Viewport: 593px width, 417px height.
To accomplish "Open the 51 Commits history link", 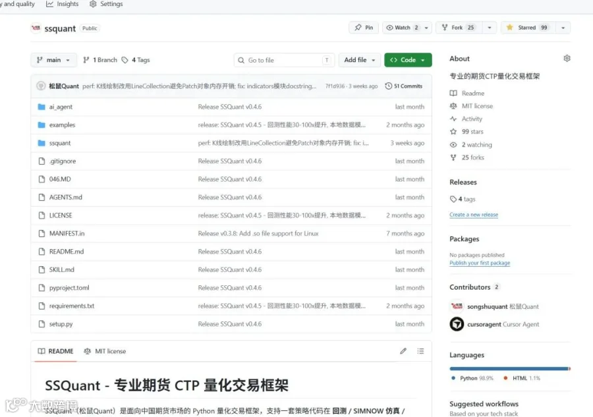I will coord(403,86).
